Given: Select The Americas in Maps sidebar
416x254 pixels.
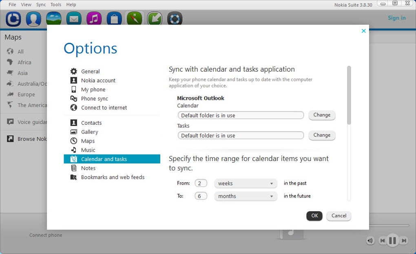Looking at the screenshot, I should point(24,105).
